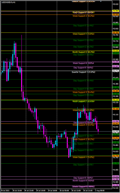Click the yellow 92.635 price tag
The height and width of the screenshot is (193, 120).
pos(116,51)
